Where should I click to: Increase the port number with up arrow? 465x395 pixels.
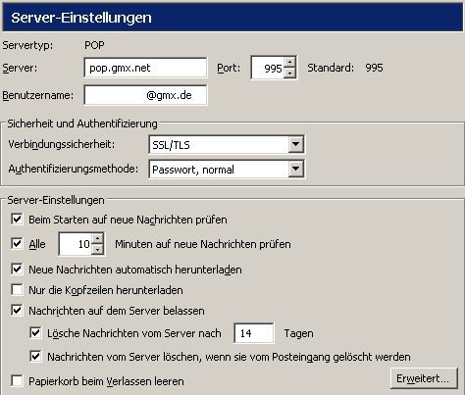pyautogui.click(x=289, y=62)
